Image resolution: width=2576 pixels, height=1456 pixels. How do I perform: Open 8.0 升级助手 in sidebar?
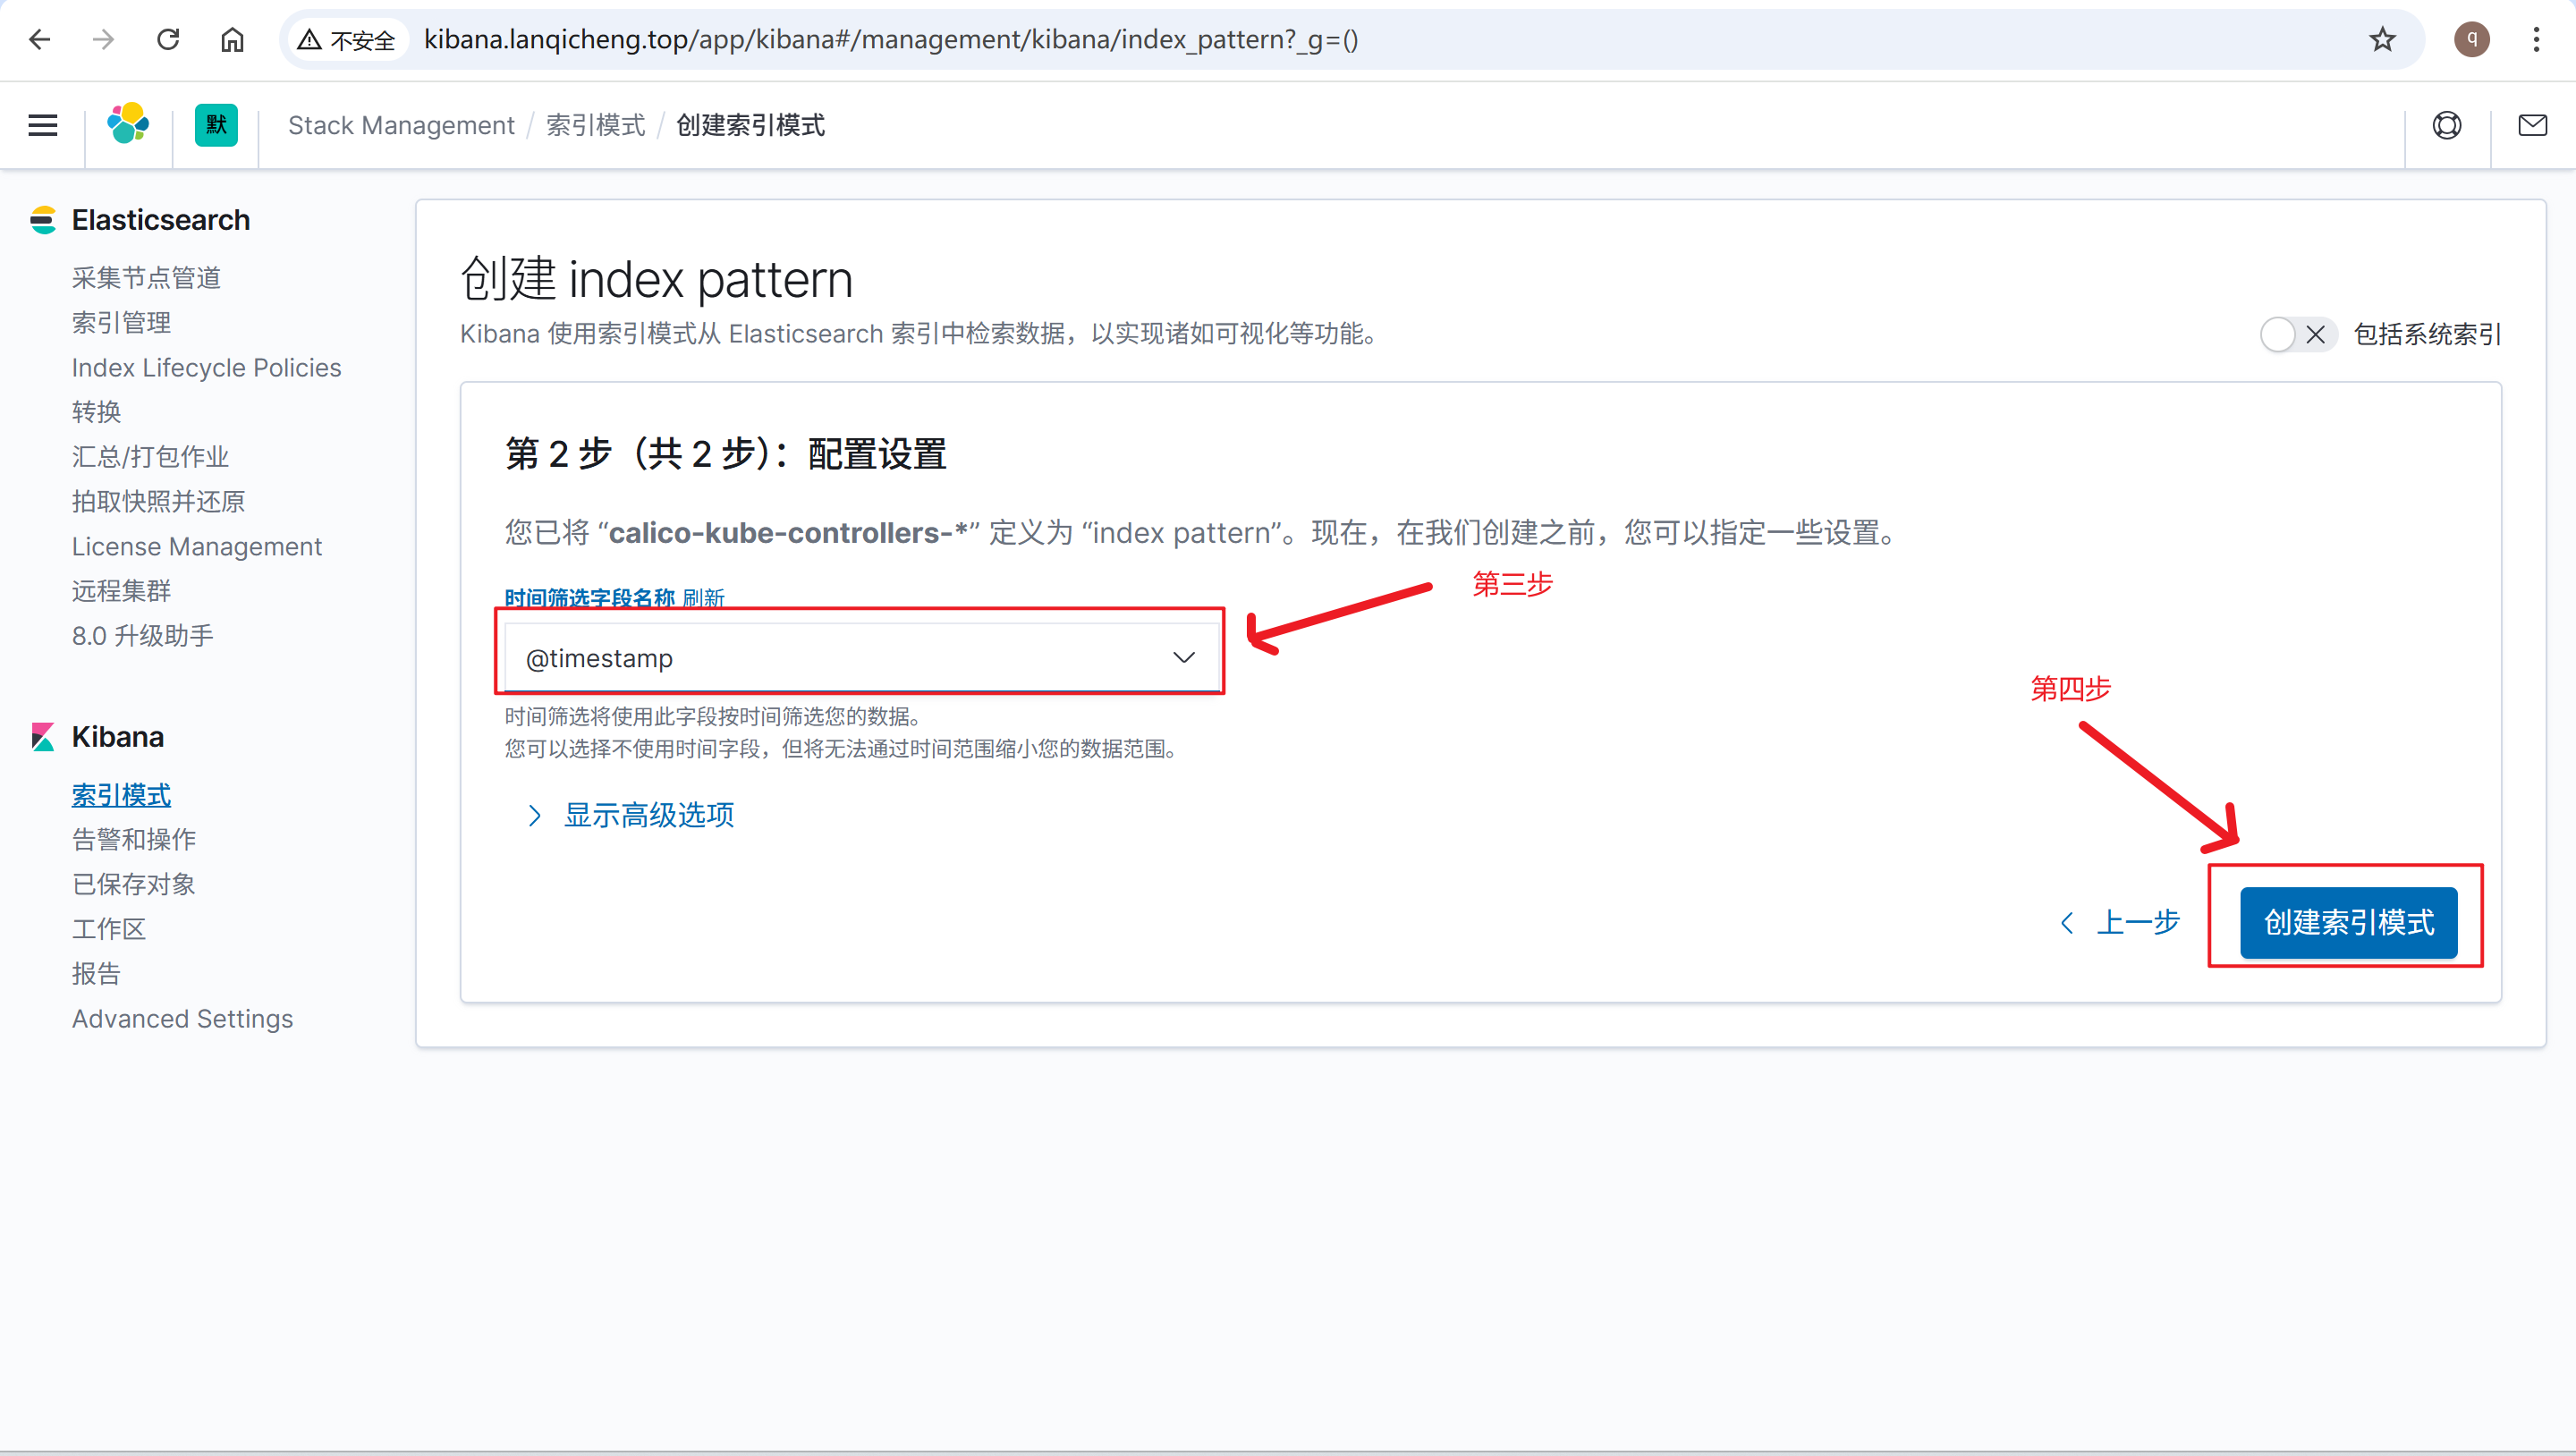pyautogui.click(x=143, y=636)
